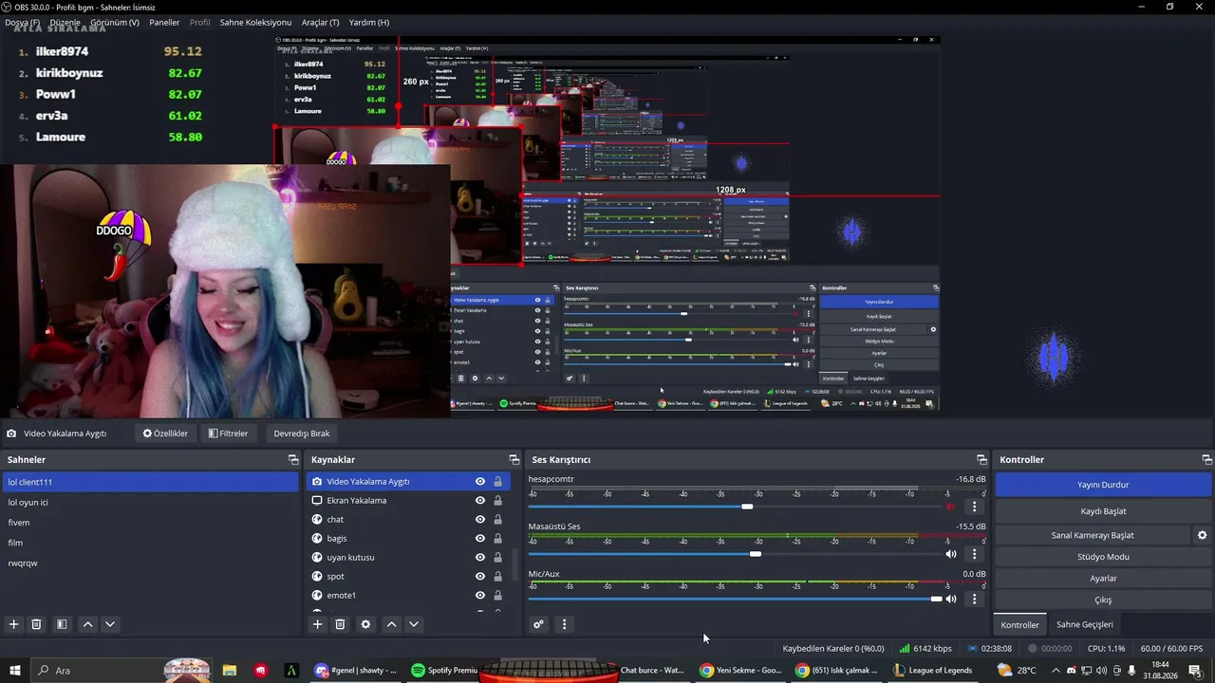Hide the Ekran Yakalama source
This screenshot has width=1215, height=683.
pyautogui.click(x=480, y=501)
